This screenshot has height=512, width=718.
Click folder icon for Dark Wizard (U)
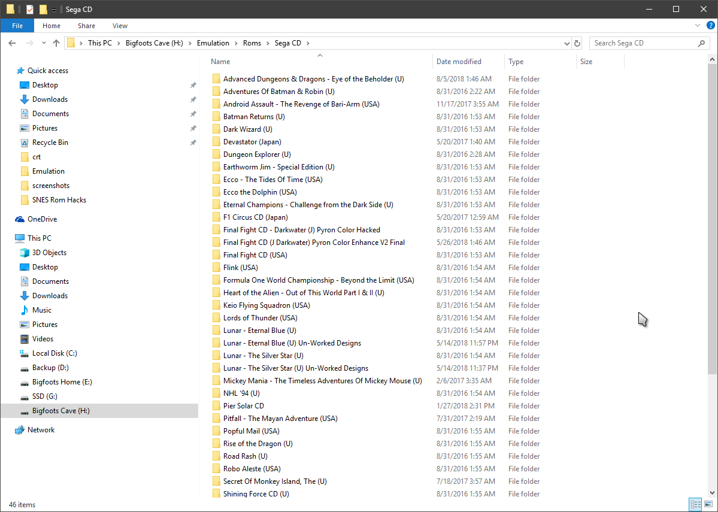click(x=216, y=129)
